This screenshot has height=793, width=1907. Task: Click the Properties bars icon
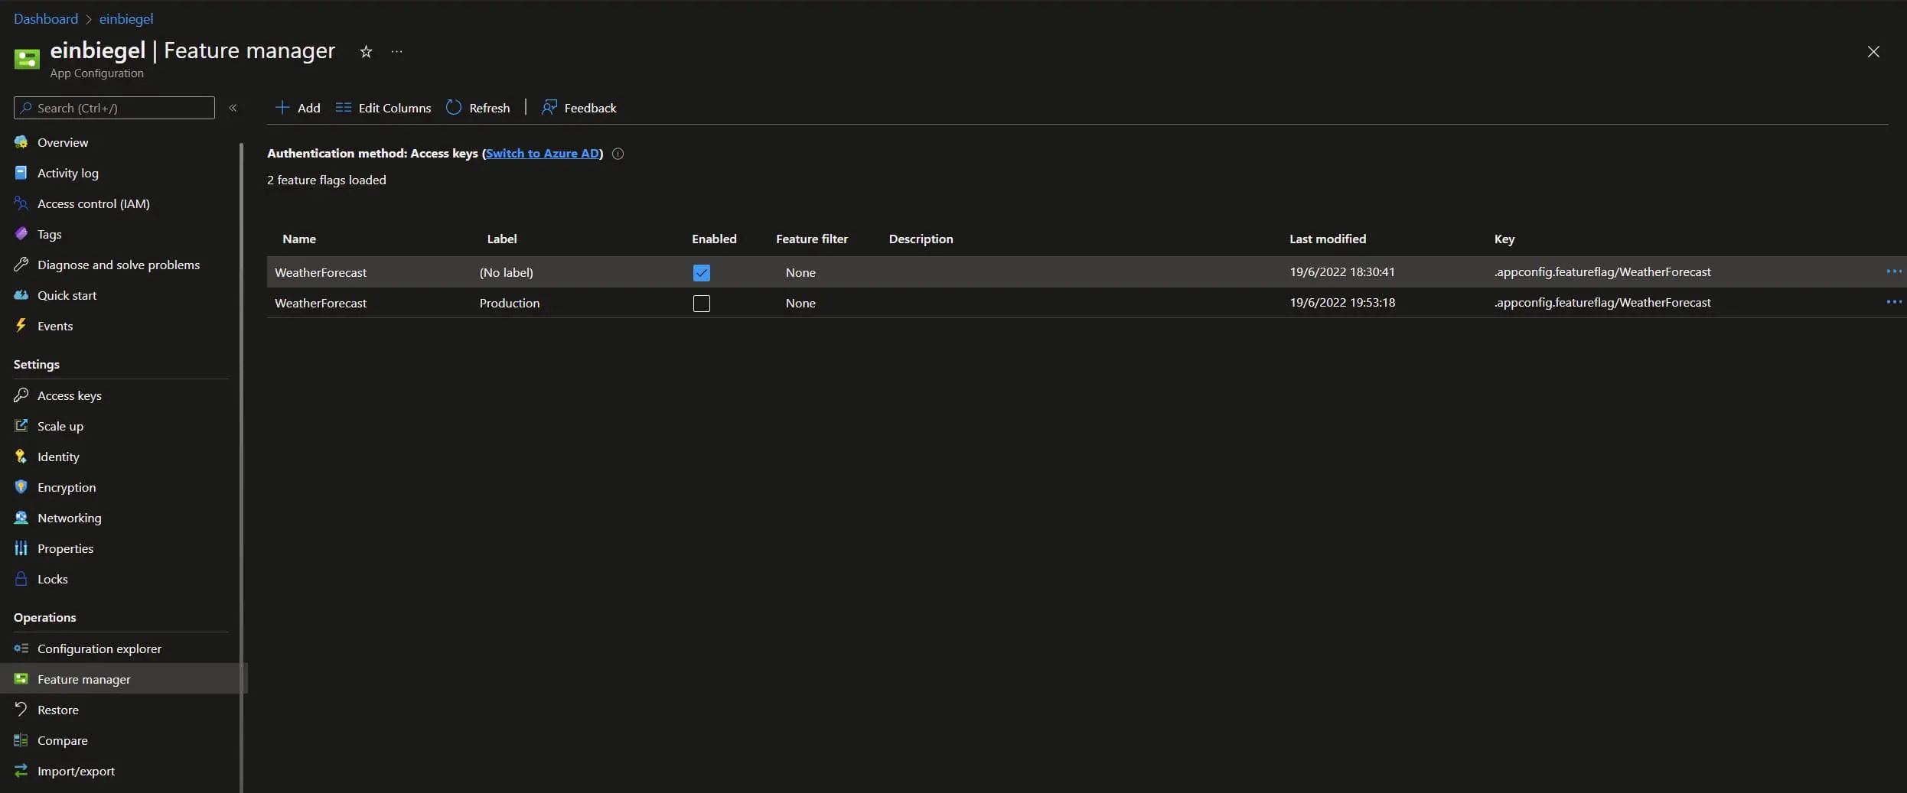click(x=21, y=548)
